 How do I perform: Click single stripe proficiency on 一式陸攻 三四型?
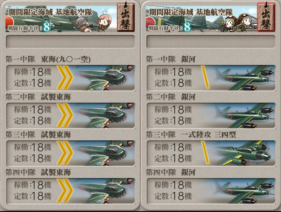click(x=205, y=152)
